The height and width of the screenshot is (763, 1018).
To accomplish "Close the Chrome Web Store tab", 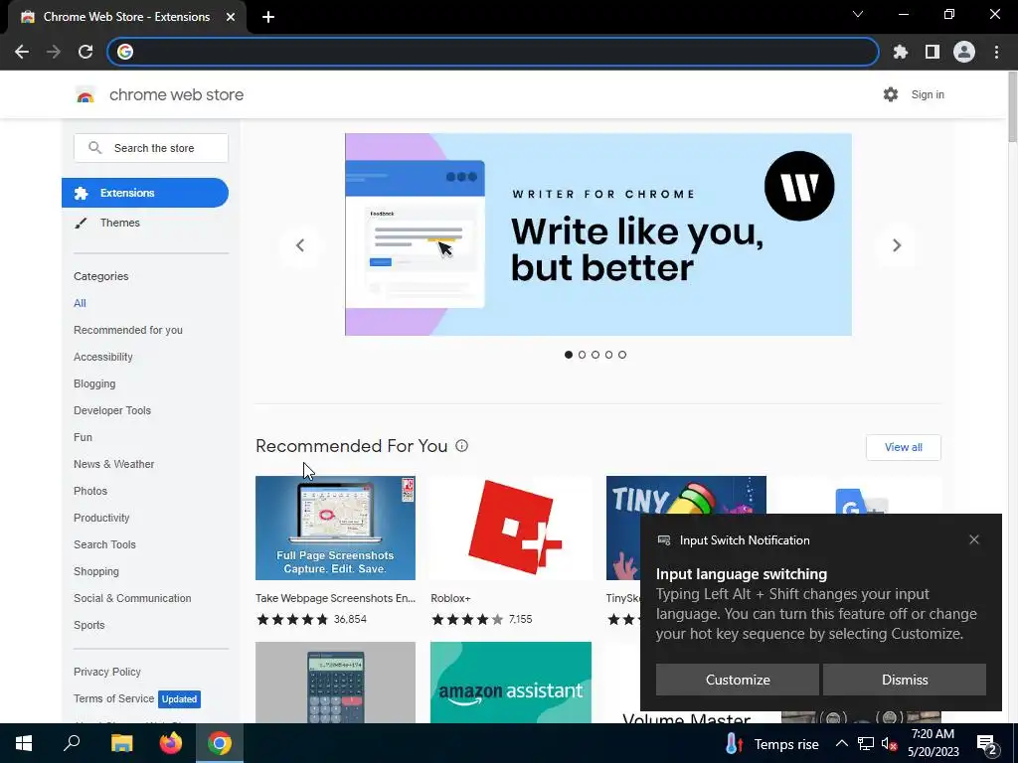I will coord(231,17).
